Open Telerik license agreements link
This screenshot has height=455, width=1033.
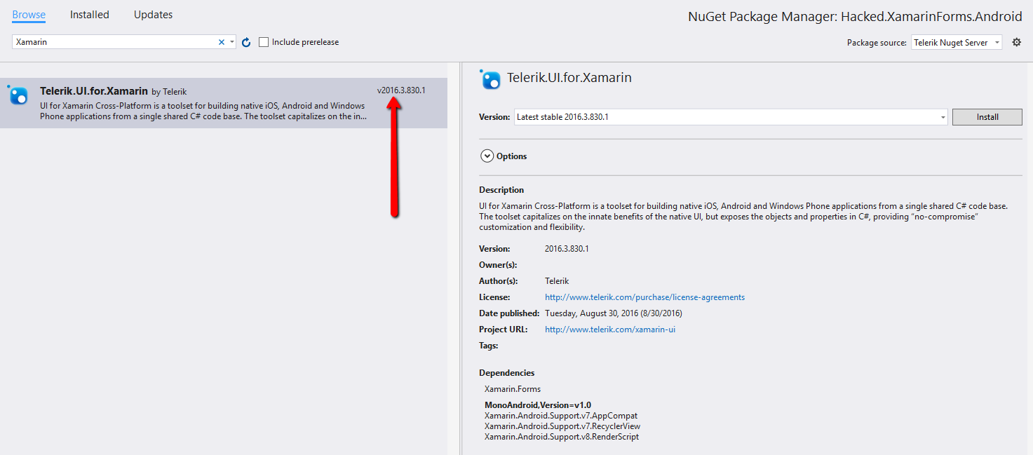pos(644,297)
